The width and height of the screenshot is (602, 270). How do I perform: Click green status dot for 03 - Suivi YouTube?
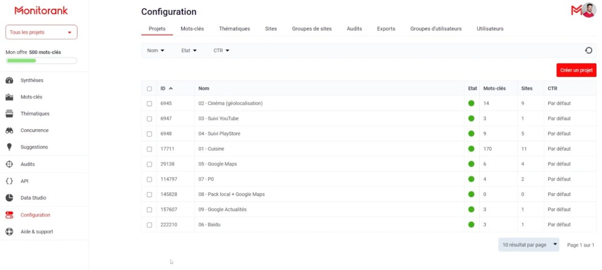click(x=471, y=118)
